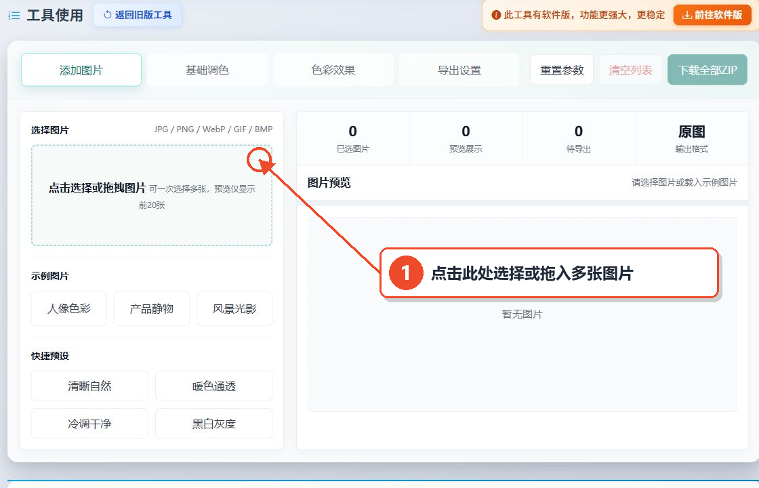
Task: Apply the 暖色通透 preset
Action: [213, 386]
